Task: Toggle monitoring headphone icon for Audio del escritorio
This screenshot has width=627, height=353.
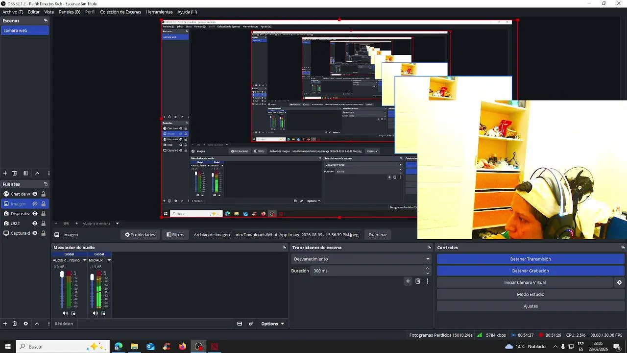Action: point(73,313)
